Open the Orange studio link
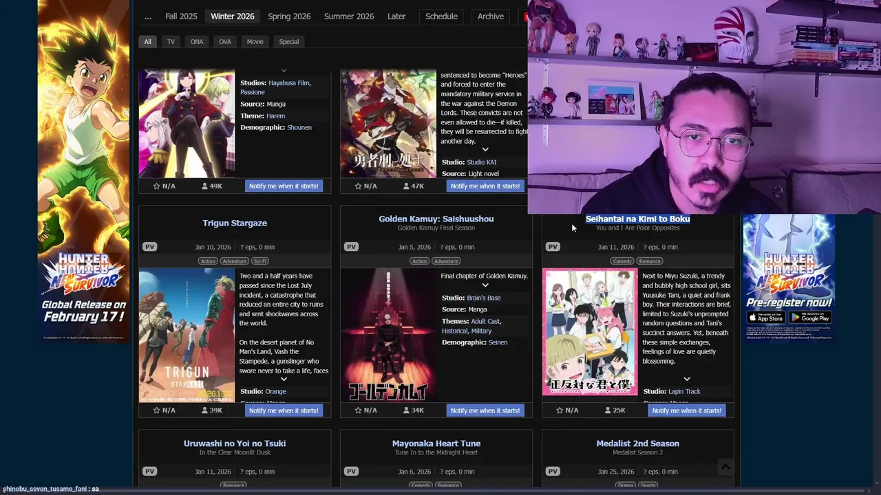Image resolution: width=881 pixels, height=495 pixels. pos(275,392)
